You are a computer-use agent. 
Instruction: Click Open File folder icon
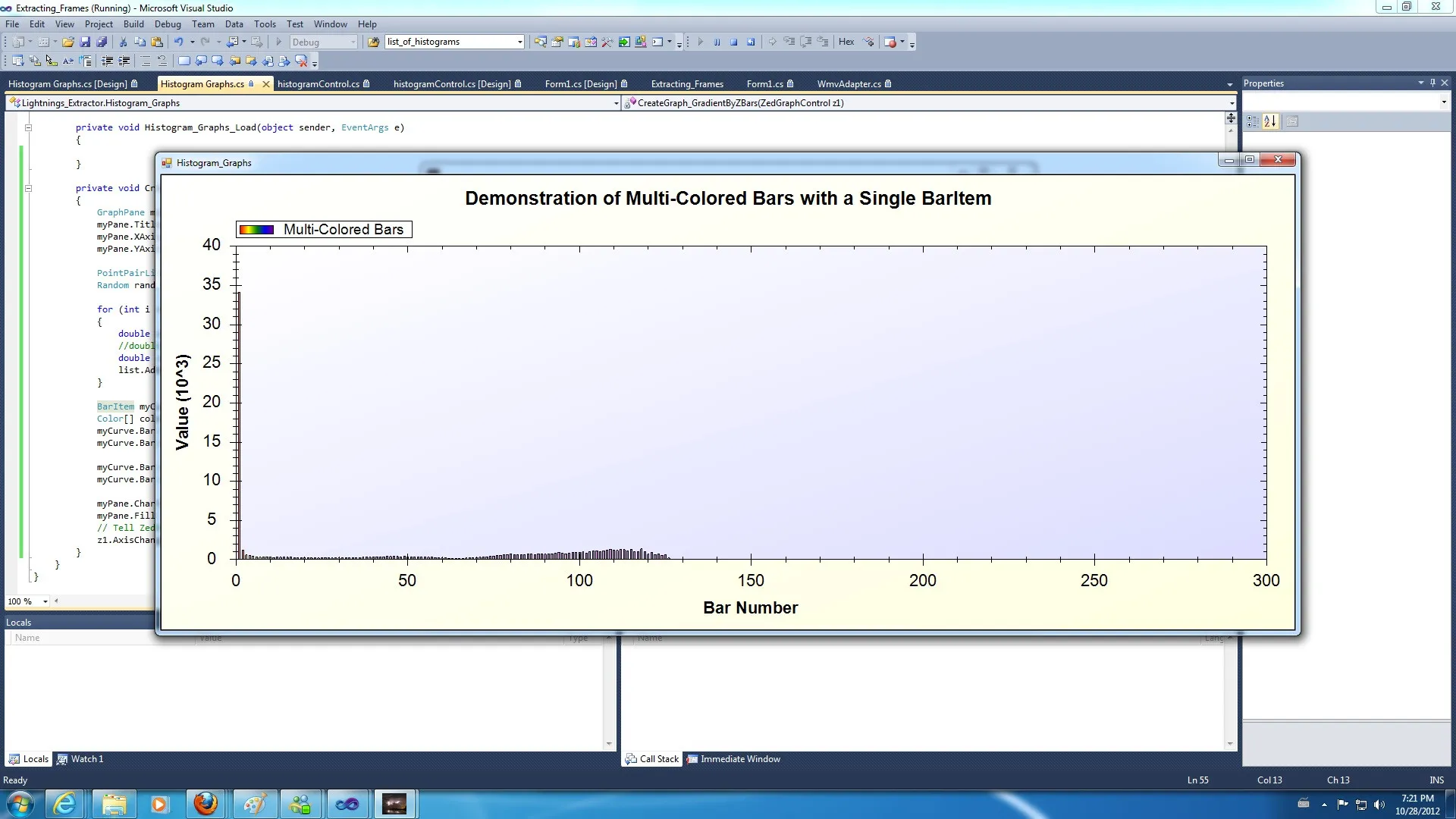tap(68, 42)
